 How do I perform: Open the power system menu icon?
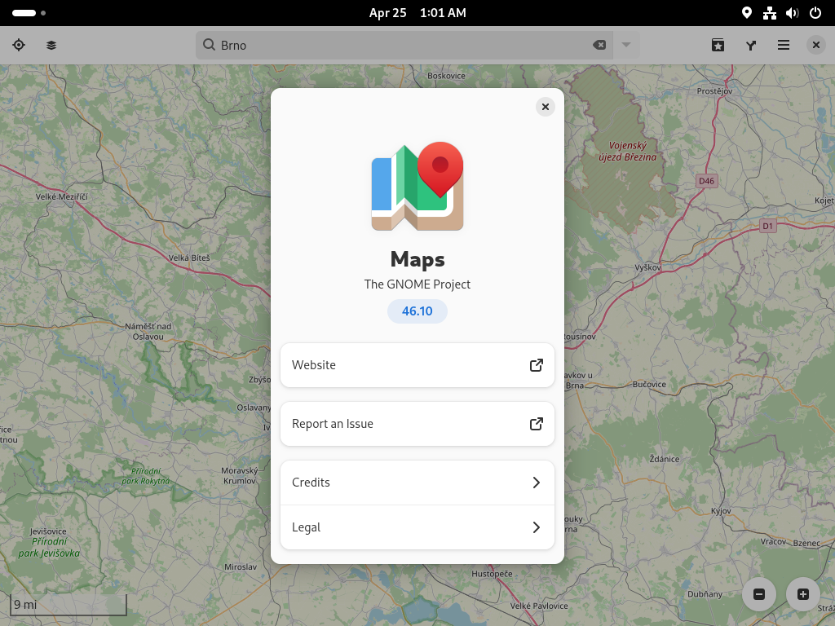pos(815,13)
